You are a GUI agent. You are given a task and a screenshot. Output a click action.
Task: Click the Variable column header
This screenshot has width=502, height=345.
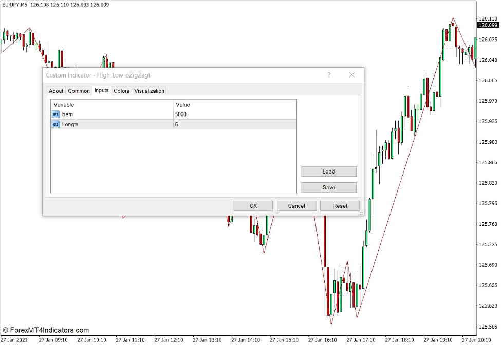point(64,104)
